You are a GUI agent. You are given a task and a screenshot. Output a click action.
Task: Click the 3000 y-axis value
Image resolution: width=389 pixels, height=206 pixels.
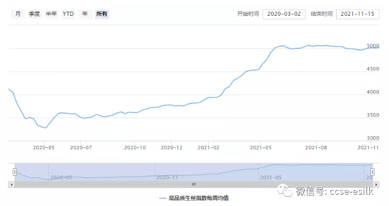(x=373, y=138)
